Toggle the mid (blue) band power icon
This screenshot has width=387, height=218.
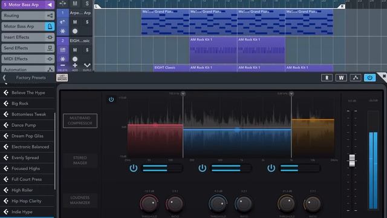203,168
